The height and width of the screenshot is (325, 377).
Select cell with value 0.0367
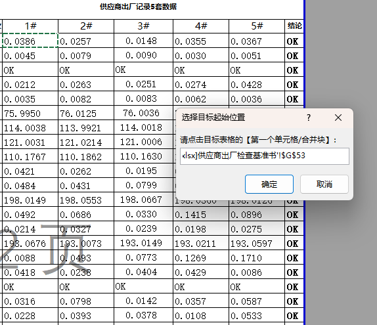[257, 41]
